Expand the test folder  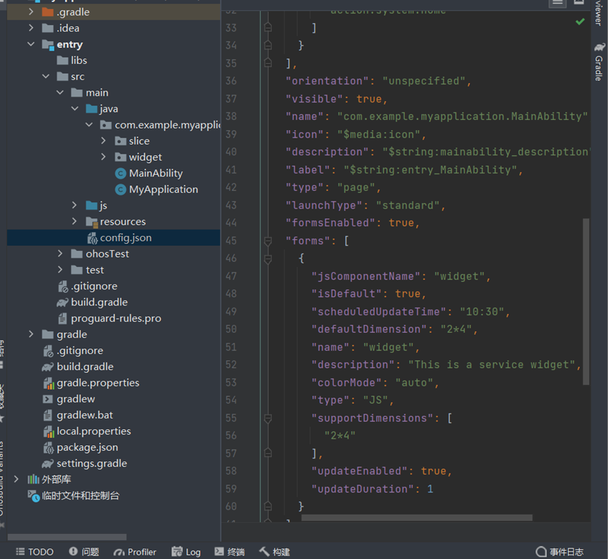point(60,270)
